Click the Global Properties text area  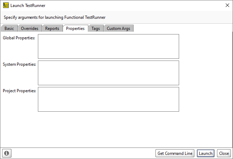(x=109, y=47)
